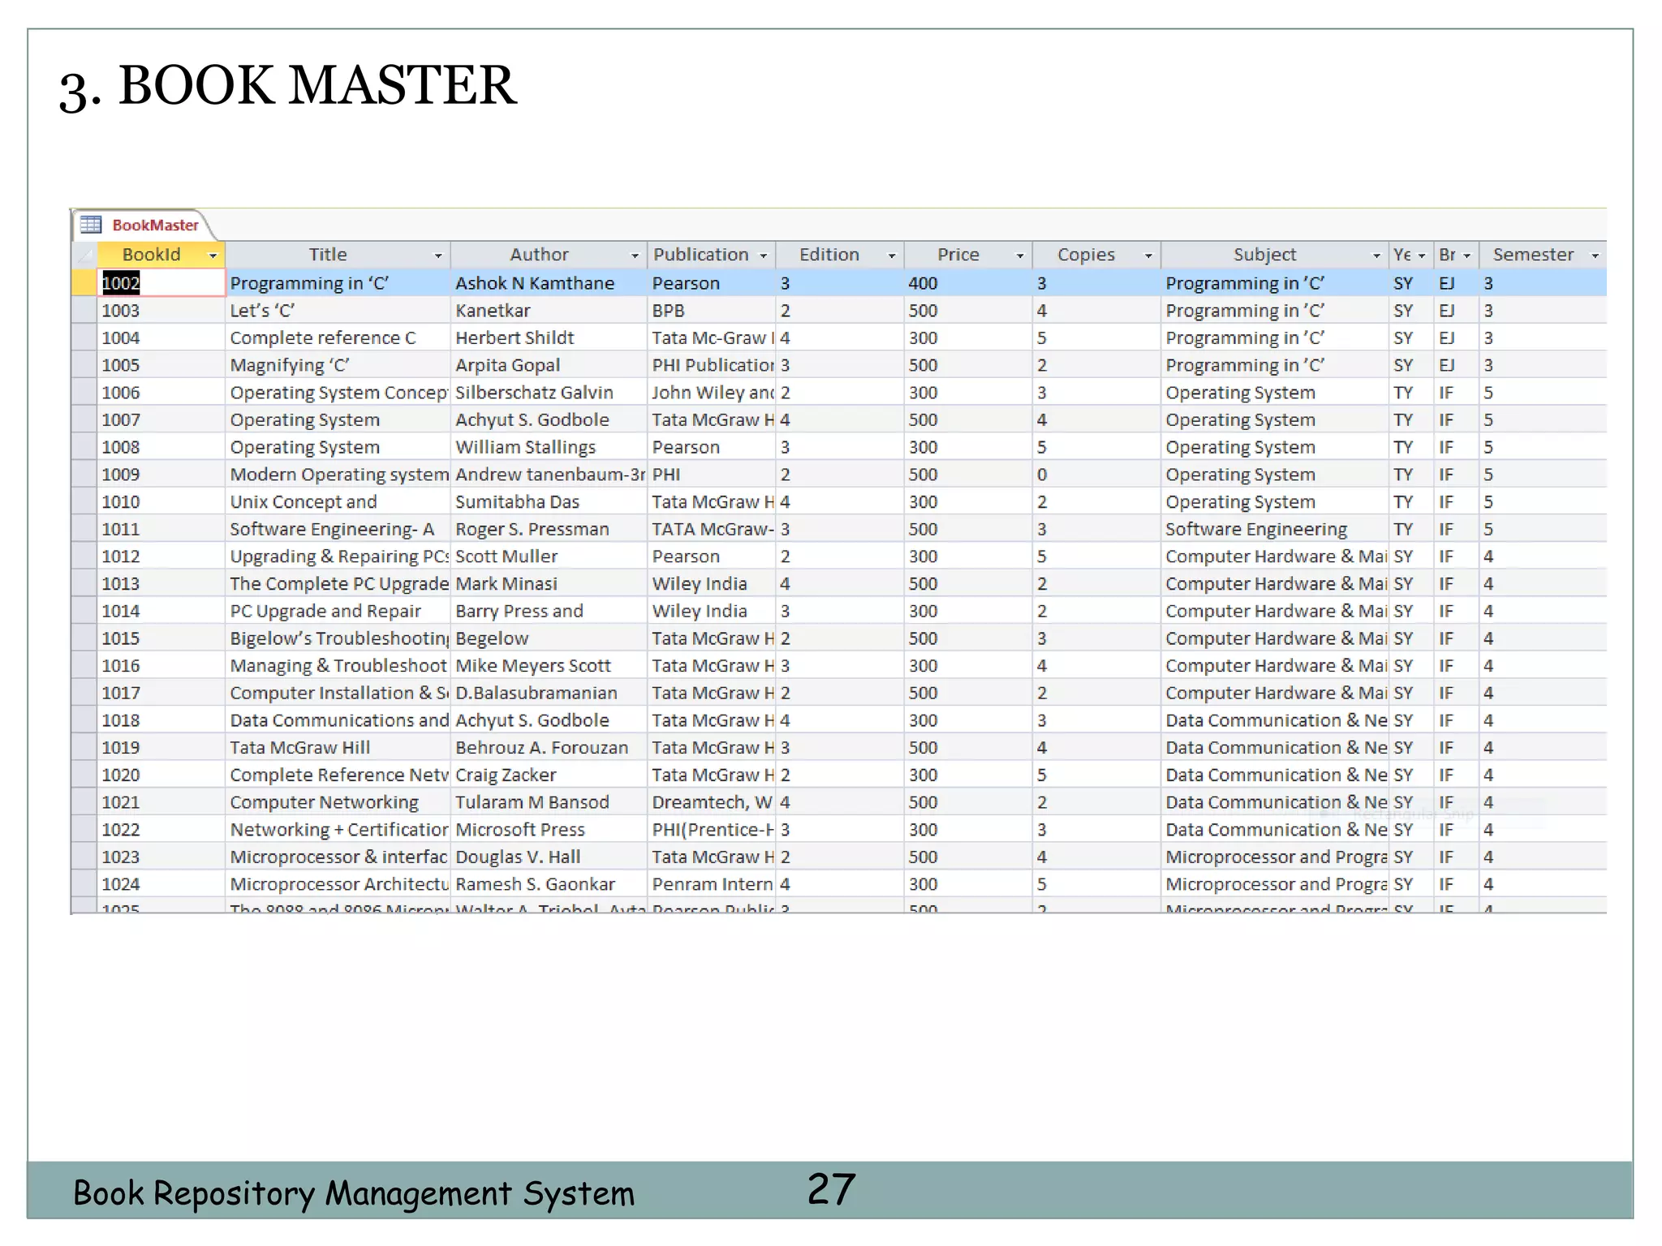This screenshot has height=1246, width=1662.
Task: Click author "Mark Minasi"
Action: tap(506, 583)
